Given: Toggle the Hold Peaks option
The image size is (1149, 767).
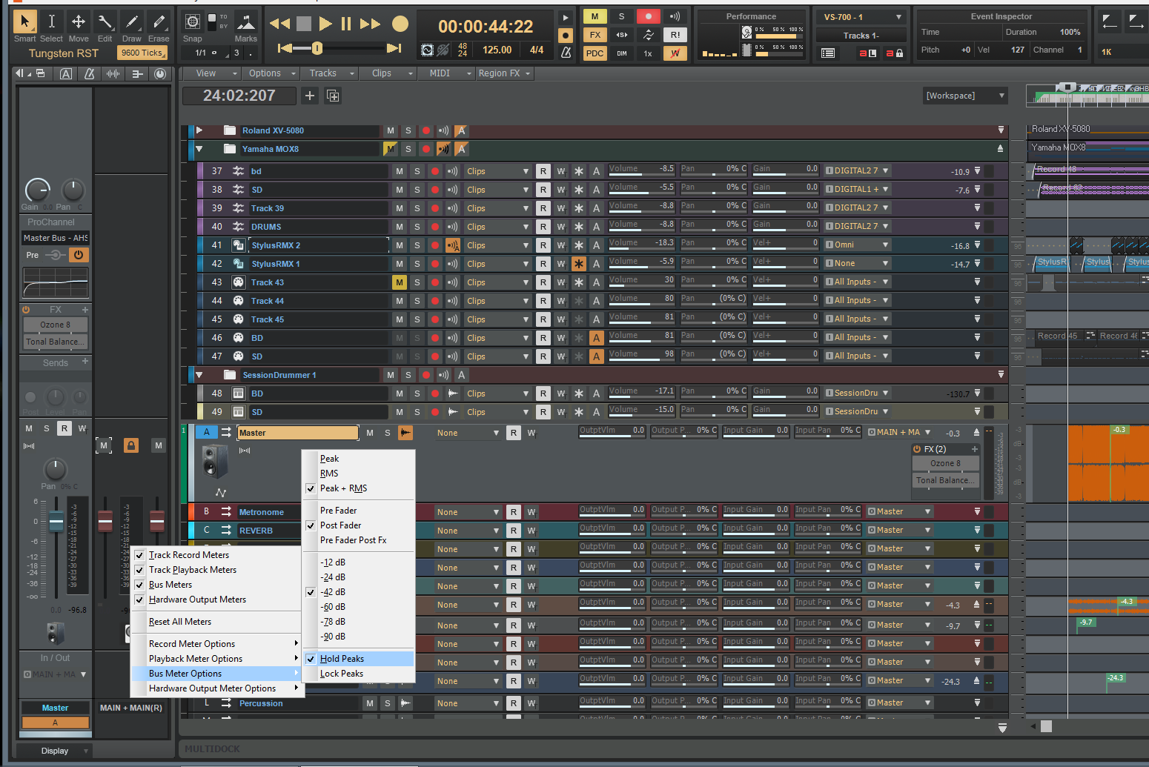Looking at the screenshot, I should coord(358,659).
